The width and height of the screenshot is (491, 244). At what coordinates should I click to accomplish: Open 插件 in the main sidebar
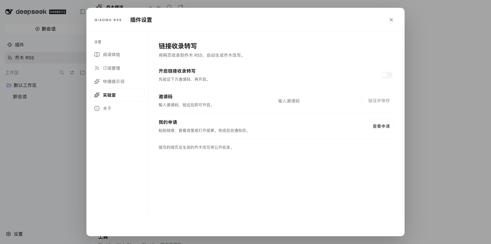point(45,45)
